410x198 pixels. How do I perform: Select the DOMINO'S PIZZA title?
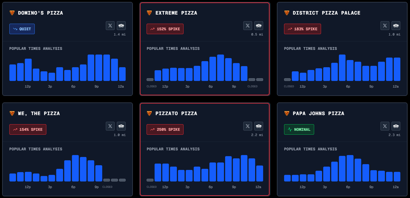pos(41,13)
